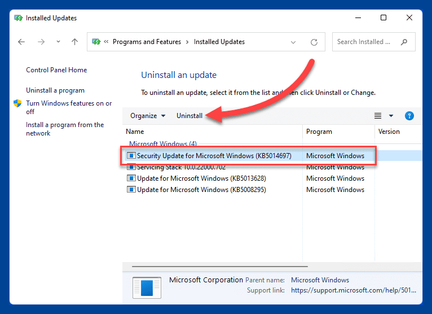Refresh the Installed Updates list
This screenshot has width=432, height=314.
314,42
